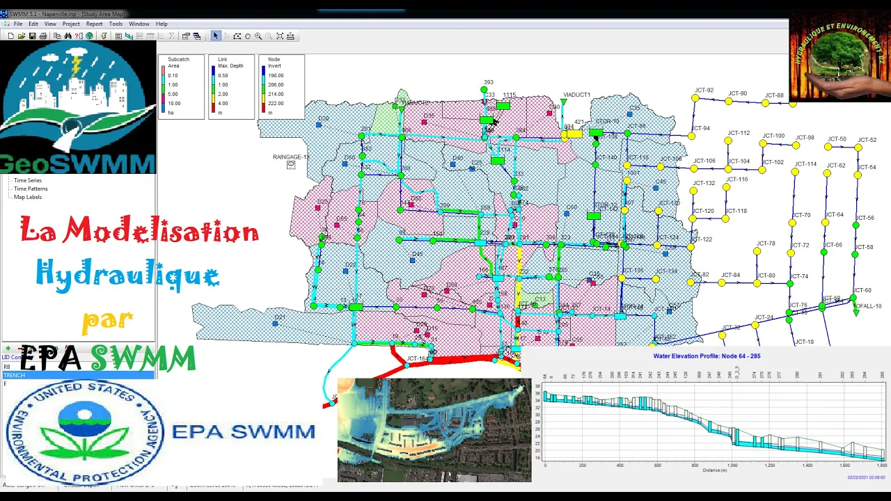Select the STOR-10 storage unit rectangle
Screen dimensions: 891x501
(596, 132)
